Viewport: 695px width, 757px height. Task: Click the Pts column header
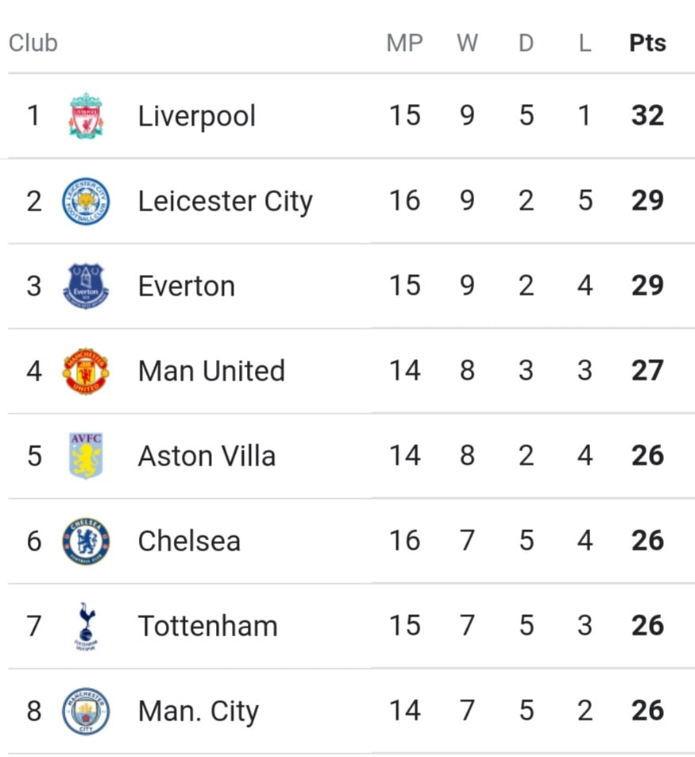coord(647,43)
